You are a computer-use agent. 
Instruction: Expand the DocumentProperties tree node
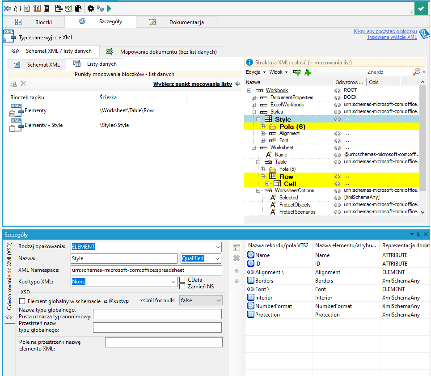254,97
